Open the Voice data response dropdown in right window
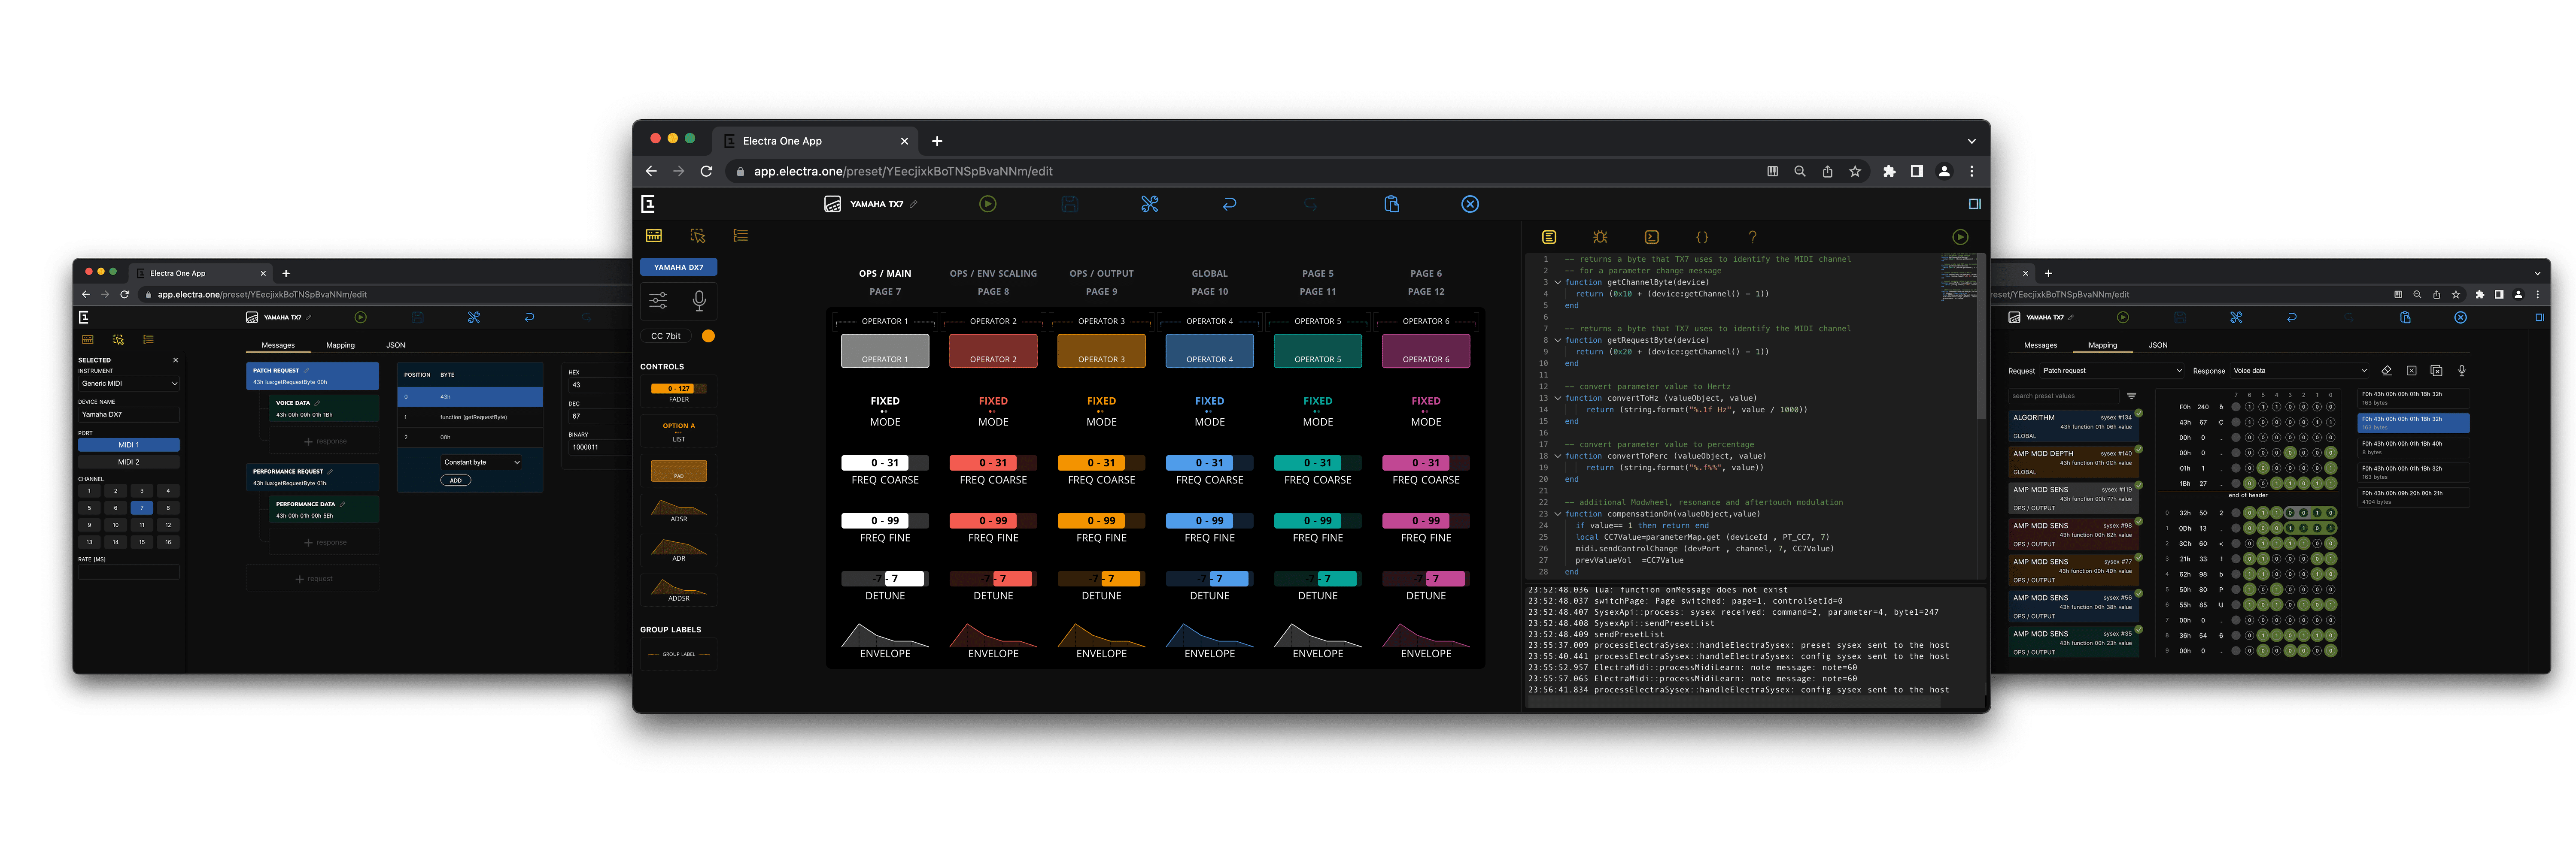 2300,371
